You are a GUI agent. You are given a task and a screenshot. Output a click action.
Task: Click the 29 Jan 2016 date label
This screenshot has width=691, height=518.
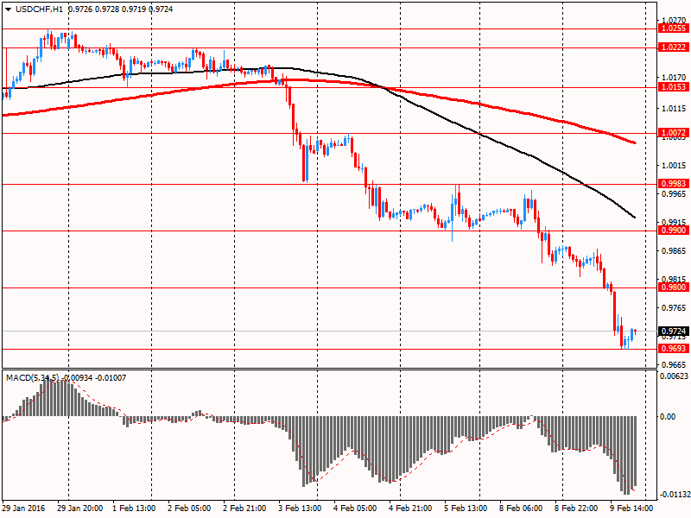point(23,509)
